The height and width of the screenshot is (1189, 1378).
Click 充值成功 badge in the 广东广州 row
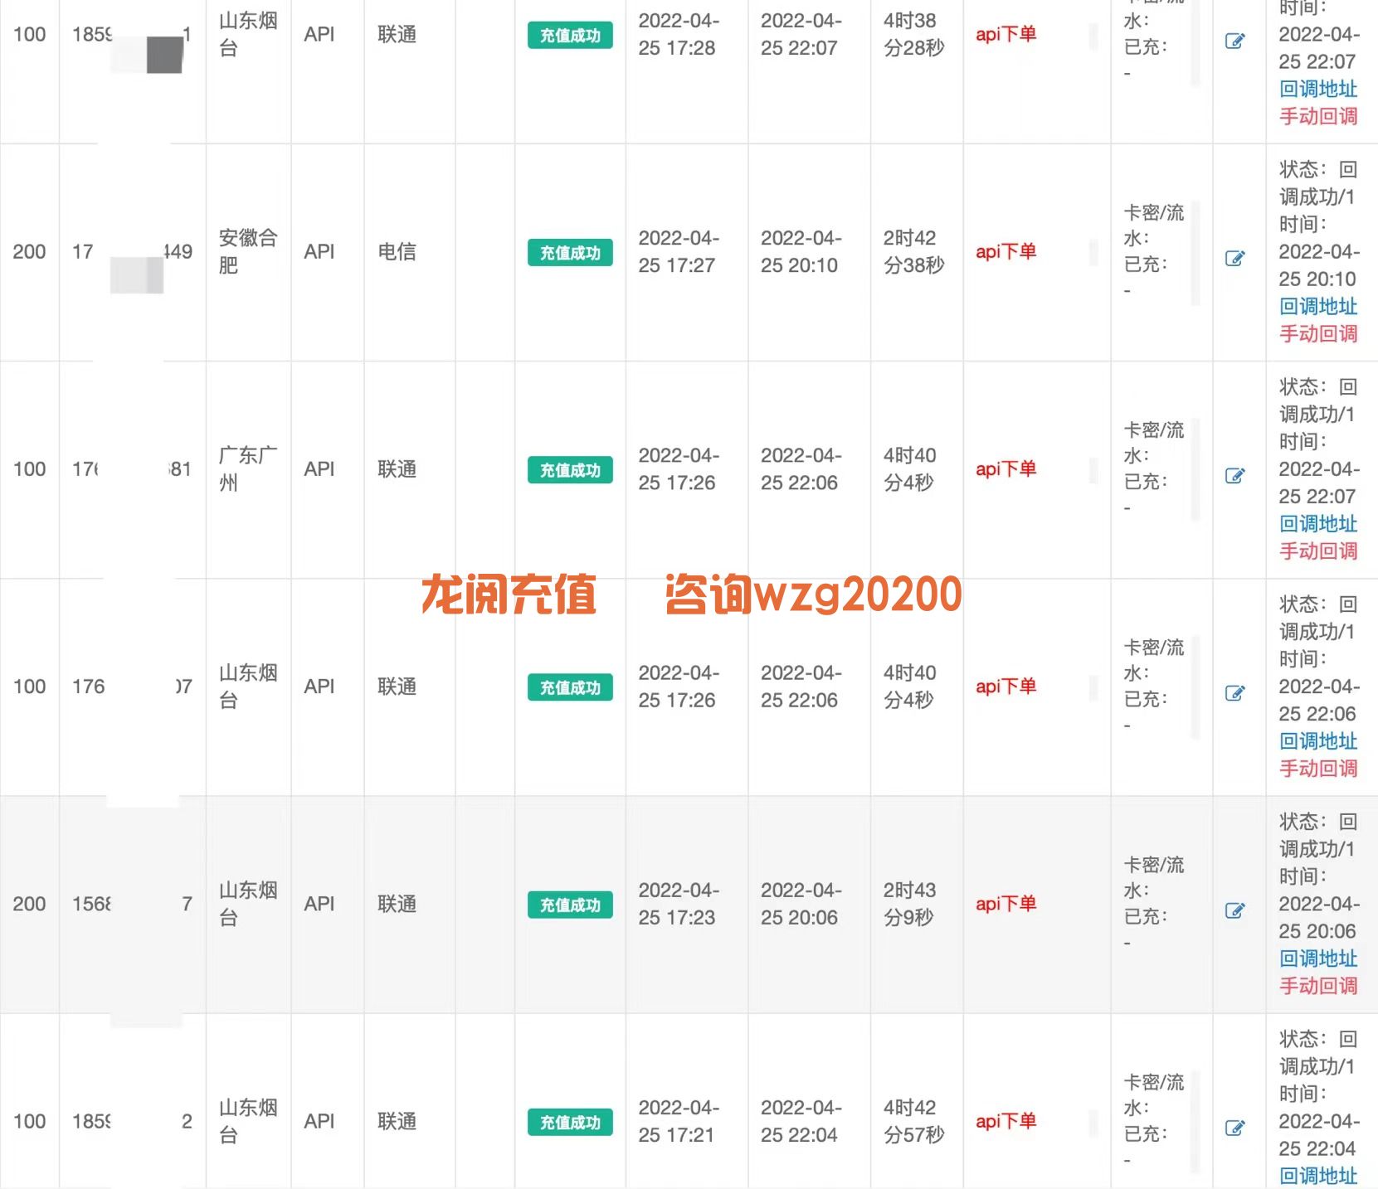click(570, 469)
